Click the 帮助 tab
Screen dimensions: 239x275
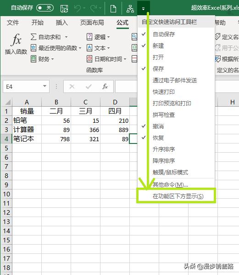point(220,23)
